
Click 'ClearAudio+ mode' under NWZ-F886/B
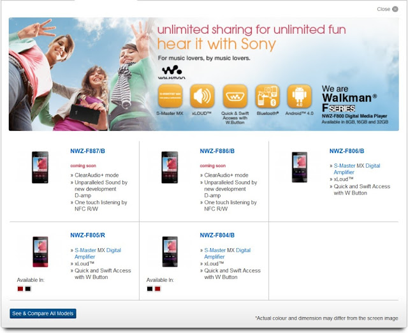tap(226, 175)
